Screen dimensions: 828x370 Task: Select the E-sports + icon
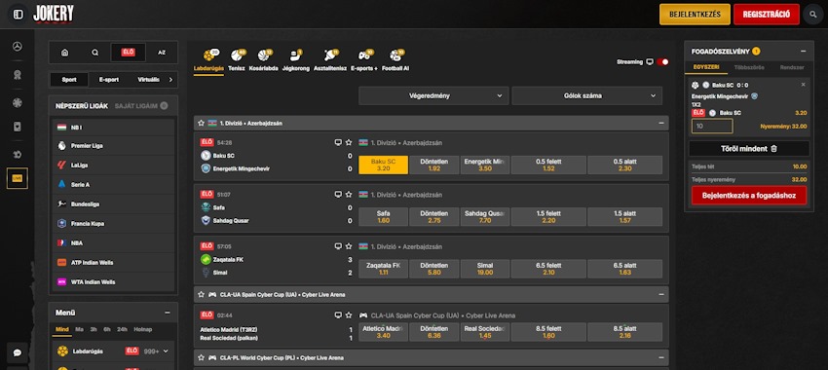[364, 59]
